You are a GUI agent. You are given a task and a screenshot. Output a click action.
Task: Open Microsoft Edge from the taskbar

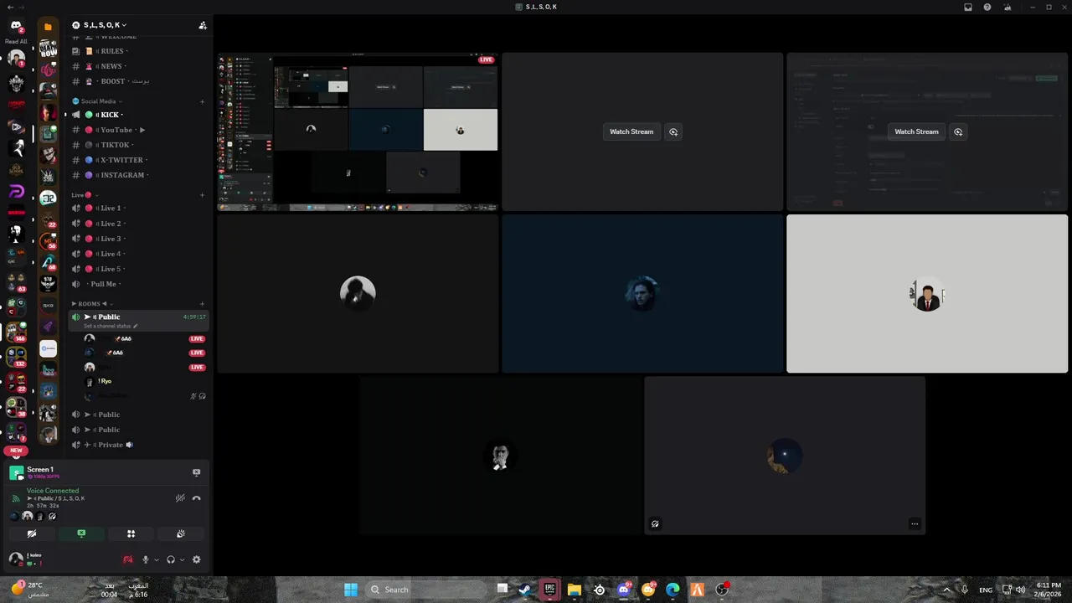(673, 590)
